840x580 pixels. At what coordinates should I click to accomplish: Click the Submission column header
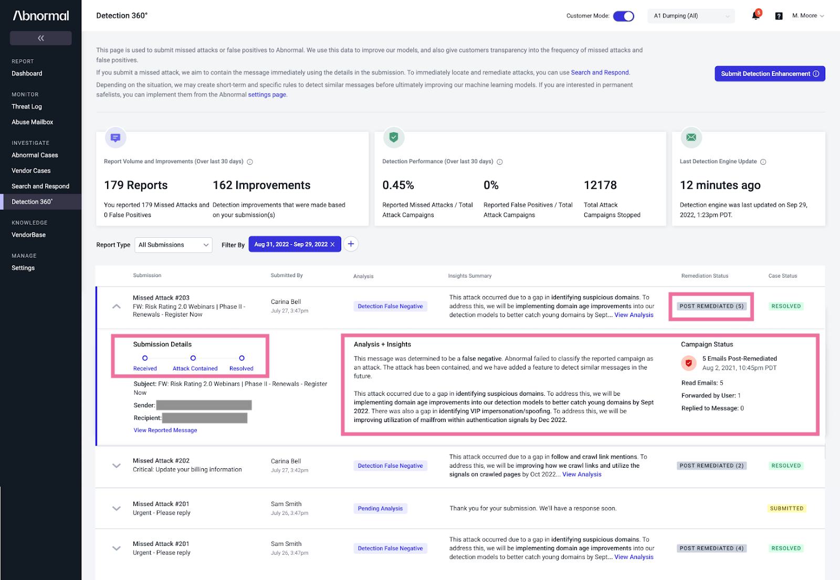pos(147,276)
